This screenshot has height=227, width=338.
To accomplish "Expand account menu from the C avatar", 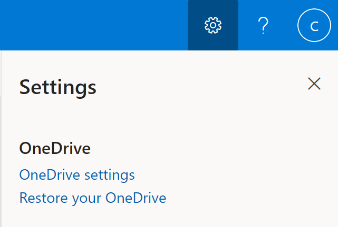I will click(x=314, y=25).
